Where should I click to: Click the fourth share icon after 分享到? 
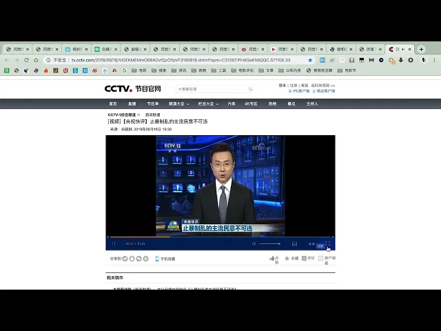[145, 259]
